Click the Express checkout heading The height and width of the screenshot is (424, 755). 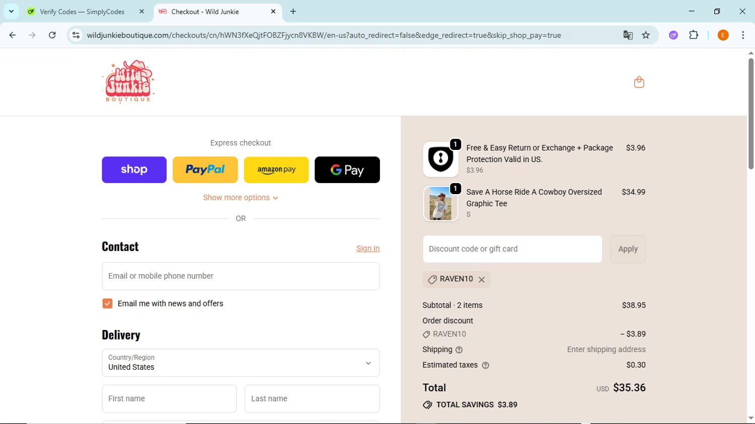(241, 143)
